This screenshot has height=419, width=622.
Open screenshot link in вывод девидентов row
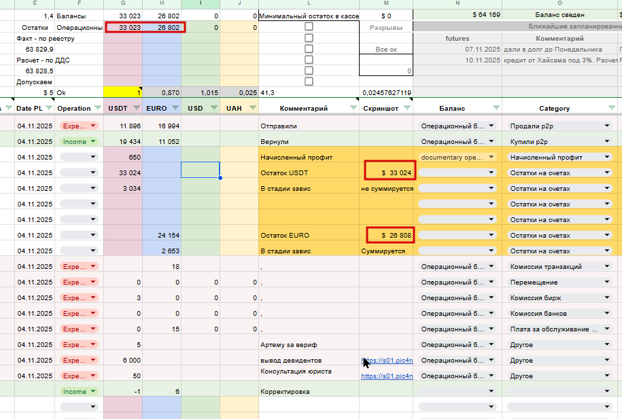[x=387, y=361]
